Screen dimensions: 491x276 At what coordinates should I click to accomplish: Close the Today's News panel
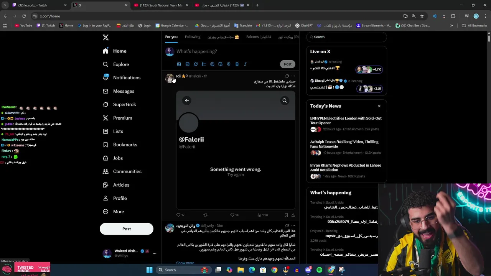(x=379, y=106)
